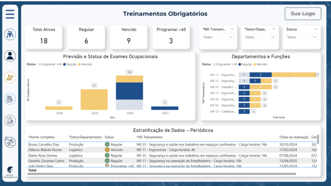Select Débora Wanda Nunes name cell
This screenshot has height=186, width=331.
click(45, 150)
